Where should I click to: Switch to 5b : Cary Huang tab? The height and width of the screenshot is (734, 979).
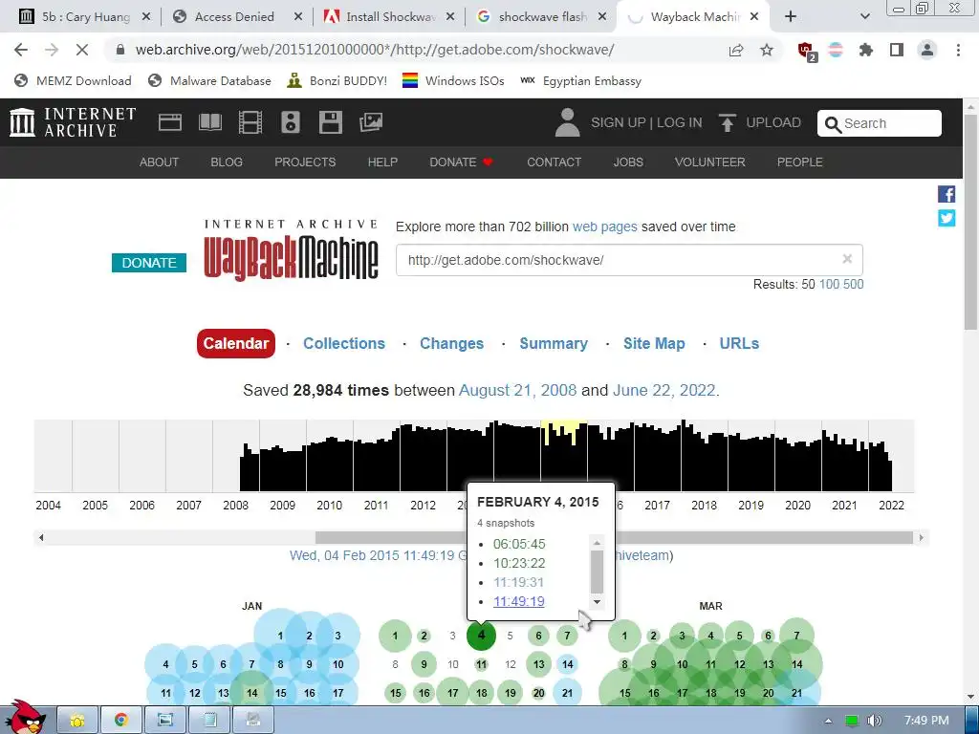coord(85,17)
